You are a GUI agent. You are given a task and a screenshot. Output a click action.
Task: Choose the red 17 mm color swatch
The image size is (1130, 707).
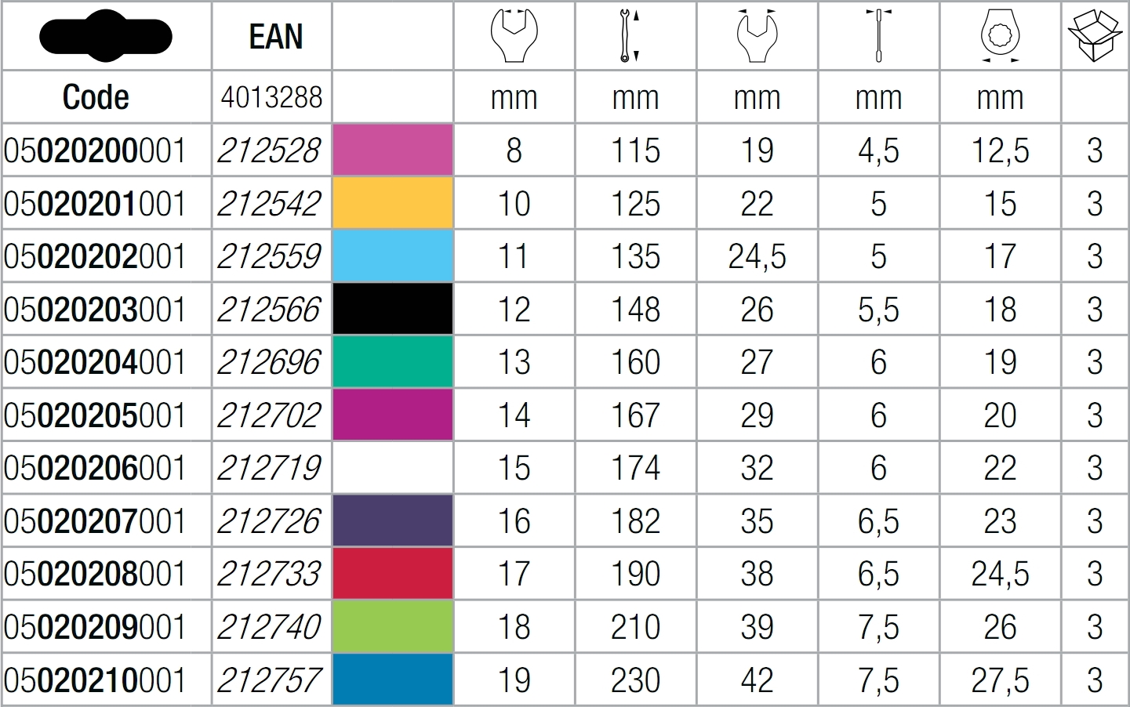(393, 574)
